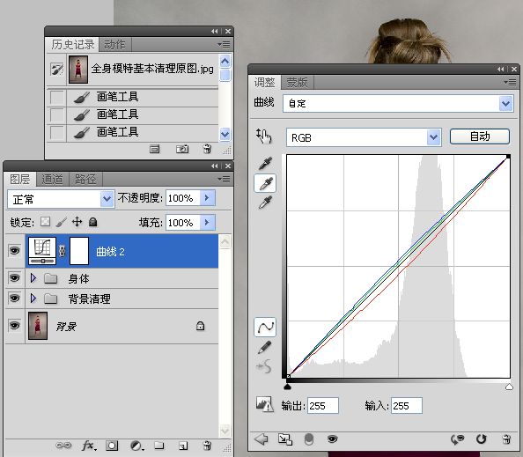The image size is (523, 457).
Task: Click the white point slider below curve
Action: point(509,387)
